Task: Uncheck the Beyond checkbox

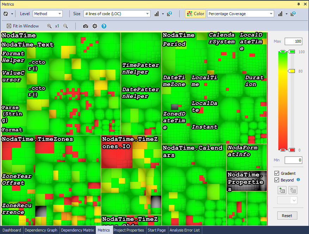Action: pyautogui.click(x=277, y=180)
